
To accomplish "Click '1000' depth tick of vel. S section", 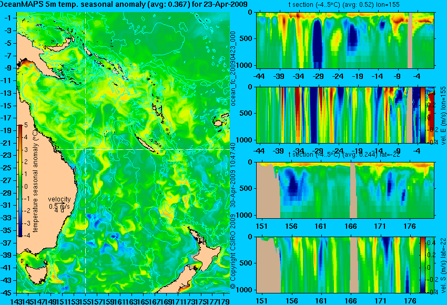I will click(245, 290).
